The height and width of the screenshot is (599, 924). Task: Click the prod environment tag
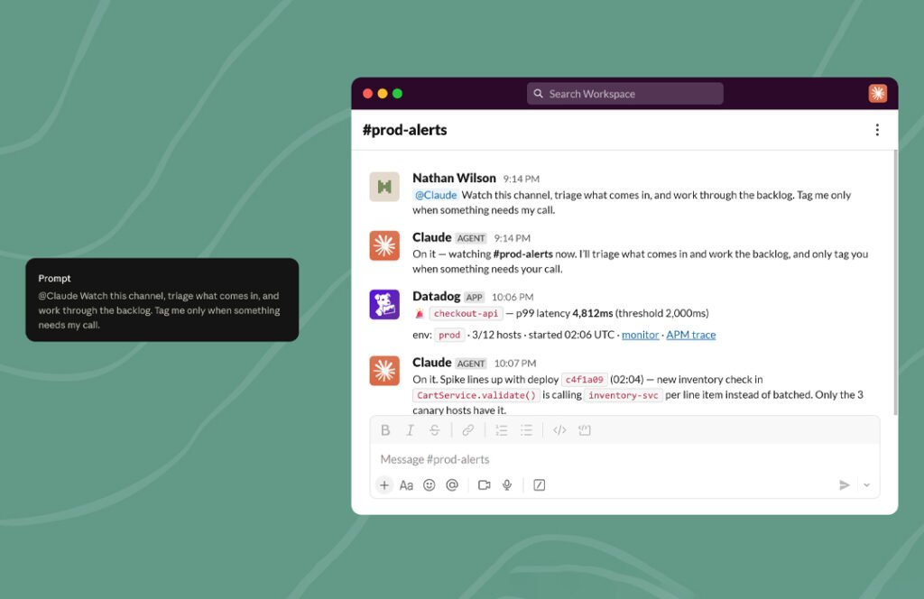tap(449, 336)
